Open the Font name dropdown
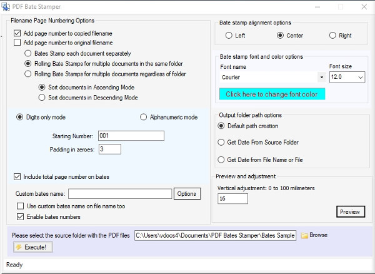 [321, 78]
